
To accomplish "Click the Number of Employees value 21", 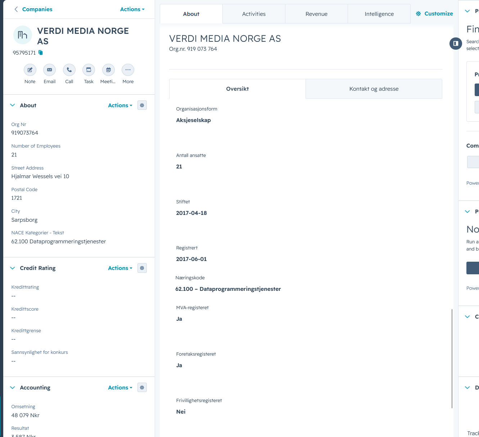I will click(14, 155).
